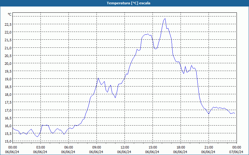Image resolution: width=249 pixels, height=155 pixels.
Task: Select the 20,0 y-axis label
Action: point(8,64)
